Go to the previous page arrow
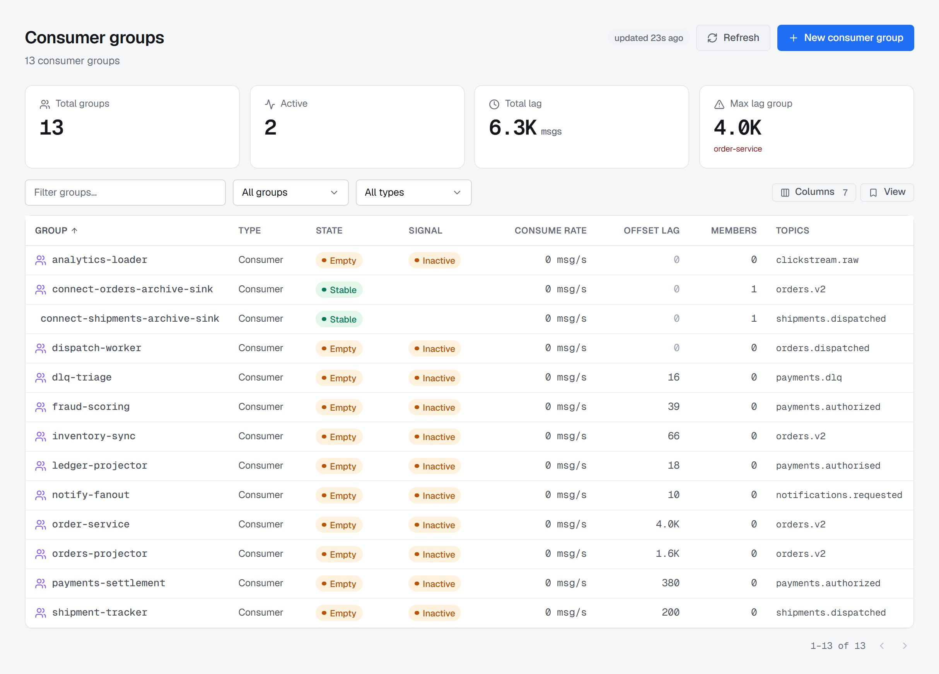 (x=882, y=646)
